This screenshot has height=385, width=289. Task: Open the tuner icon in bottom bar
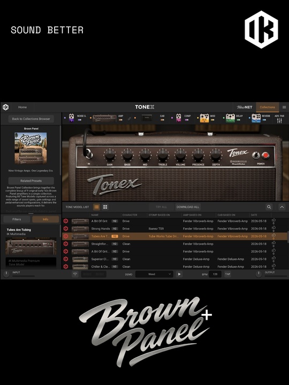point(75,274)
